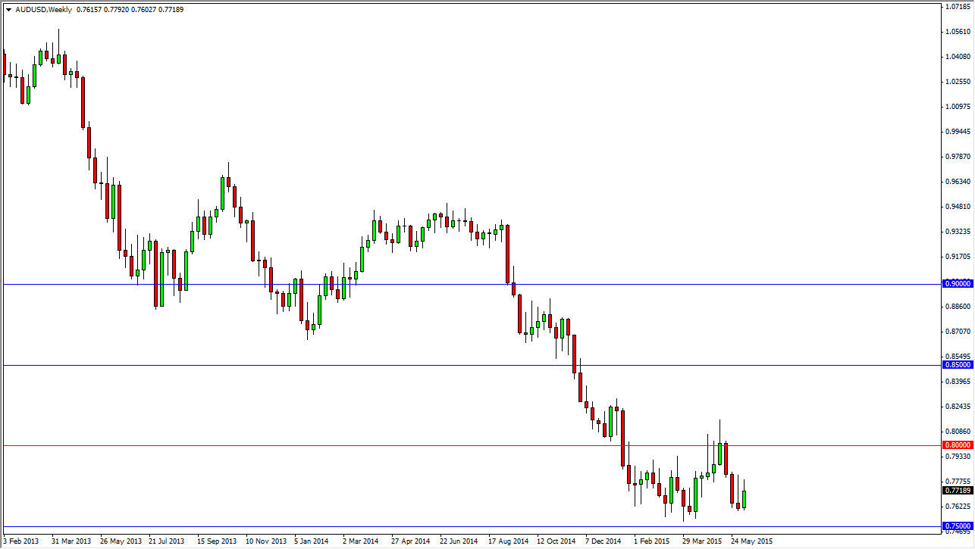Select the red 0.80000 price level label
The height and width of the screenshot is (549, 975).
pos(957,445)
